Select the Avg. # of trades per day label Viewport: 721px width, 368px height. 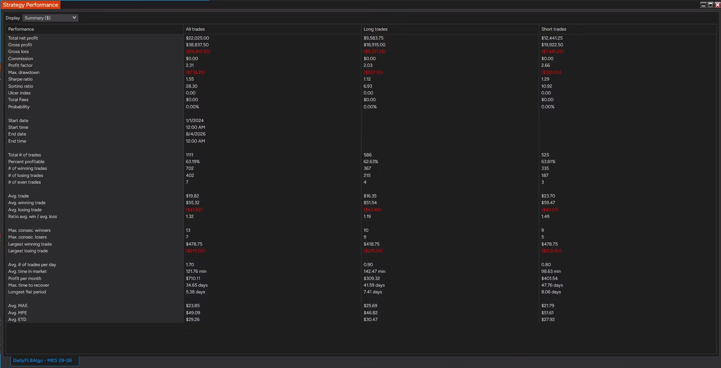(x=32, y=265)
